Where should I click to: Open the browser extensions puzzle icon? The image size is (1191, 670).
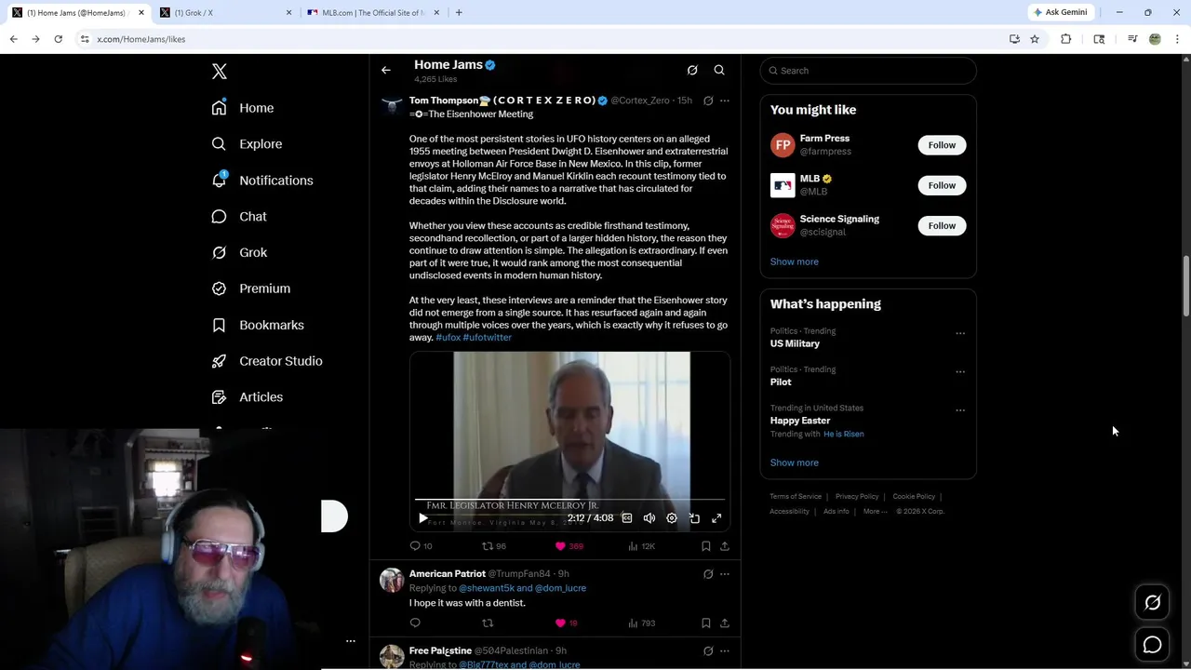click(1066, 39)
